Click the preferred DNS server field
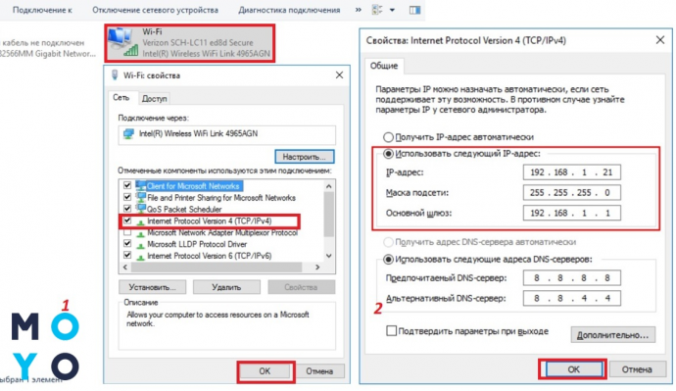The image size is (676, 391). [572, 277]
